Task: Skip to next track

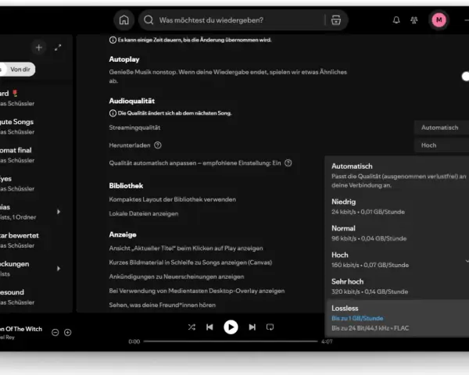Action: 252,327
